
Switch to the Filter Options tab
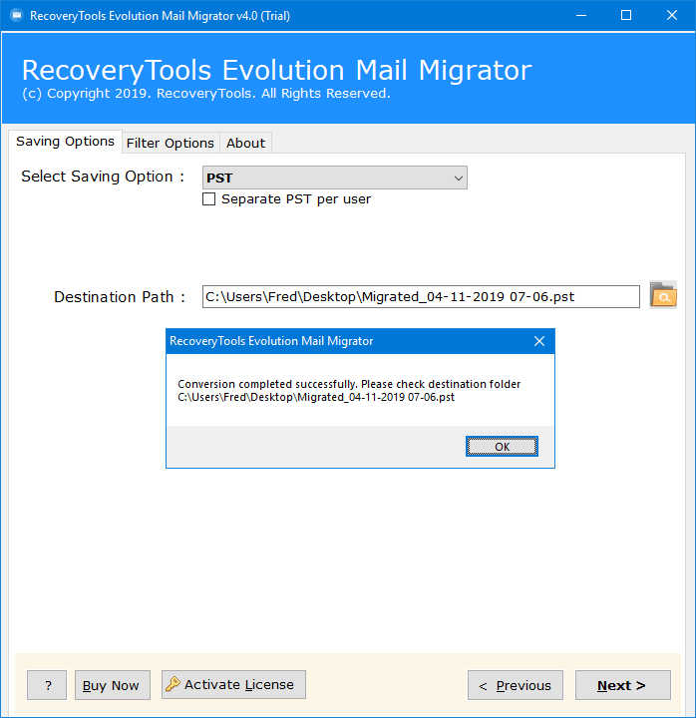coord(171,143)
